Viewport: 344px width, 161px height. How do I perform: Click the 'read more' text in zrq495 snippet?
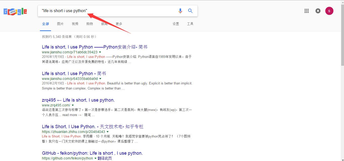70,115
